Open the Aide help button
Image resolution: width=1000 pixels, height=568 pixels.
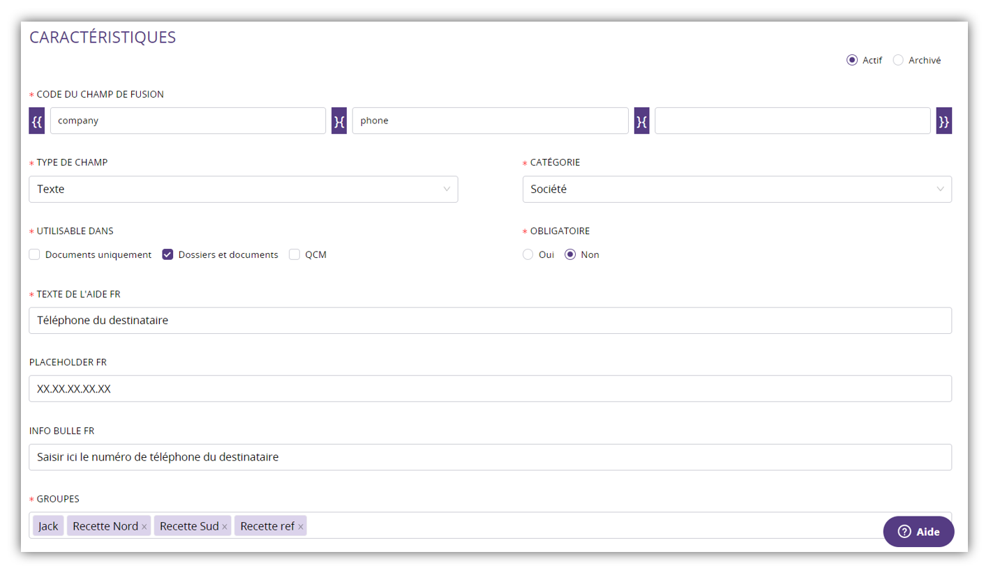click(x=918, y=532)
